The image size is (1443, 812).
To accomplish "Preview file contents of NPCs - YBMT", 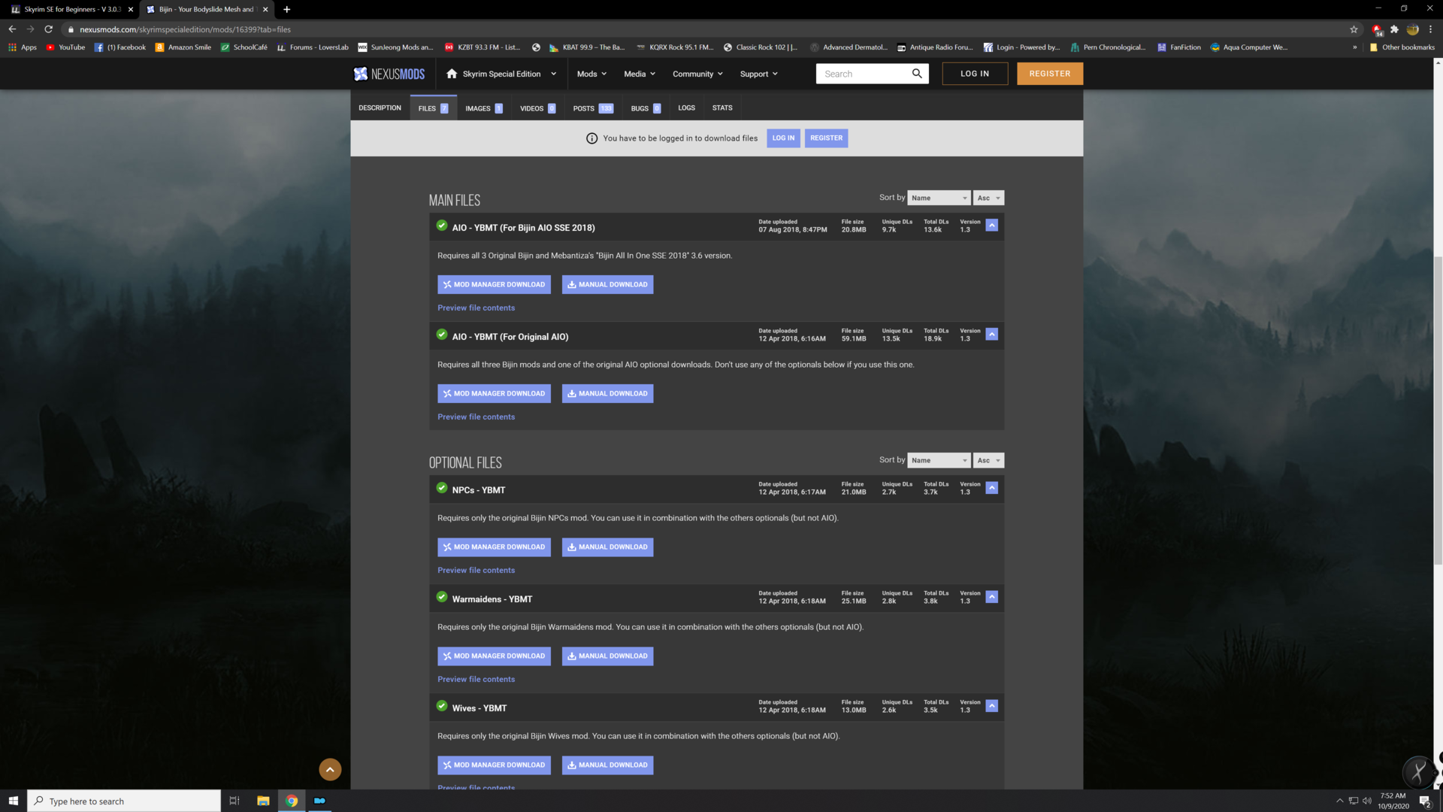I will [x=476, y=570].
